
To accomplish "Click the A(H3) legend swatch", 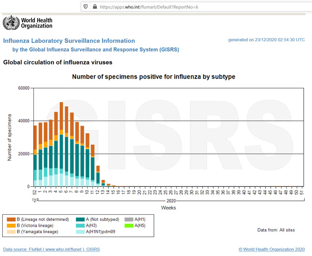I will click(80, 225).
